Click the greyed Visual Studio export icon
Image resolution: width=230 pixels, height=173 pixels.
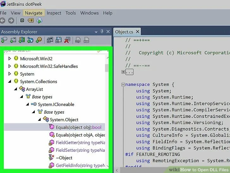[78, 40]
